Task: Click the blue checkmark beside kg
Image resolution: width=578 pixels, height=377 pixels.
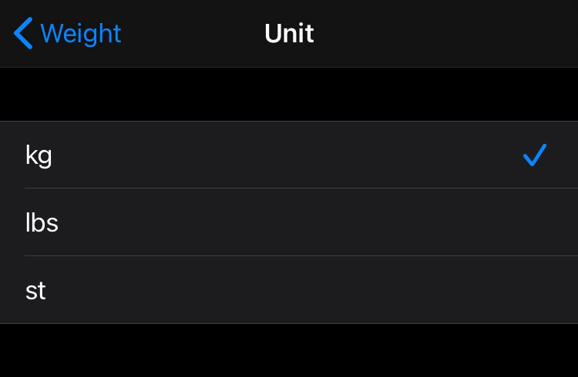Action: 534,155
